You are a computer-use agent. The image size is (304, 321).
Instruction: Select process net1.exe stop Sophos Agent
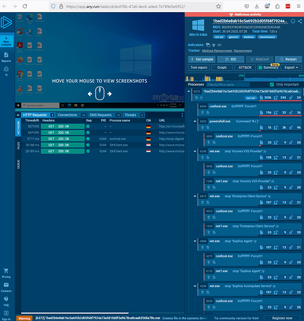pos(252,274)
